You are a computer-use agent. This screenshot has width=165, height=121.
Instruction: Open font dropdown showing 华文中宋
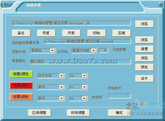click(62, 76)
